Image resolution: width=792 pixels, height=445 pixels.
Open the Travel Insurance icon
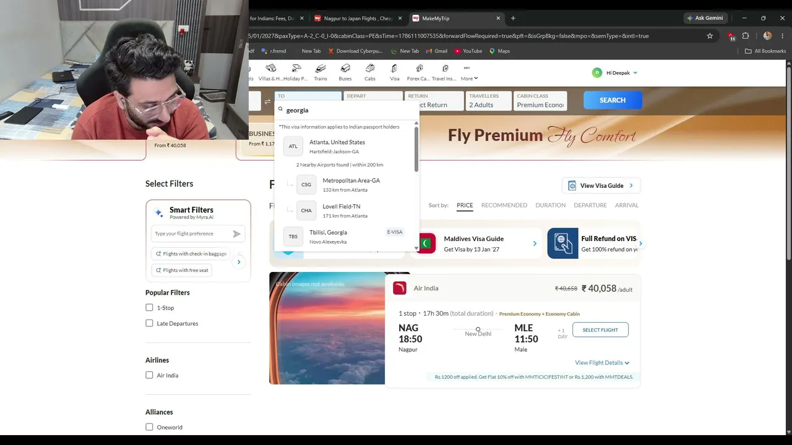445,68
